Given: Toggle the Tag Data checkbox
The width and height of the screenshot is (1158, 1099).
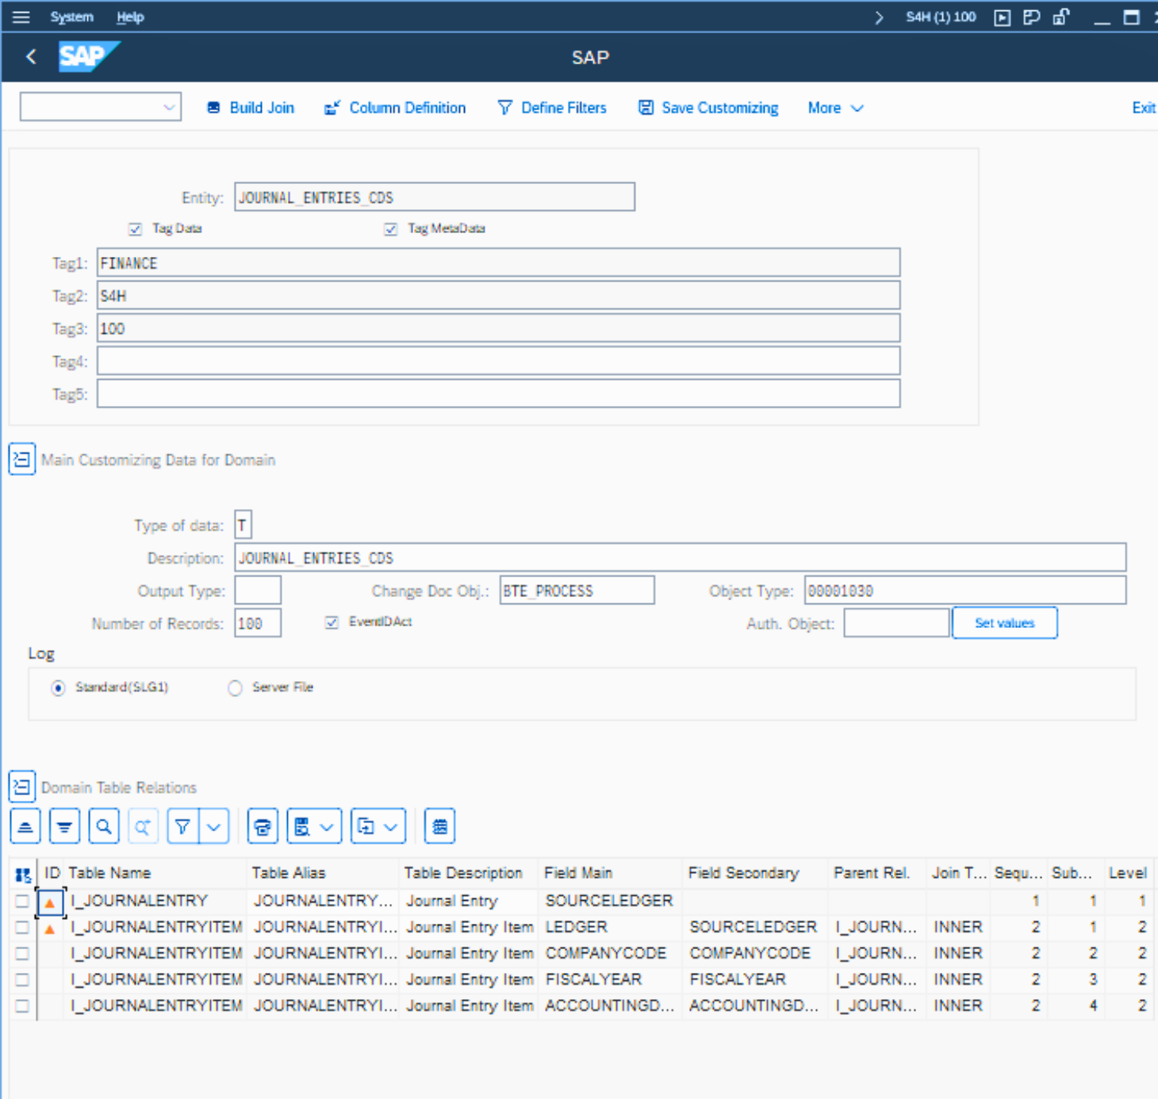Looking at the screenshot, I should coord(136,229).
